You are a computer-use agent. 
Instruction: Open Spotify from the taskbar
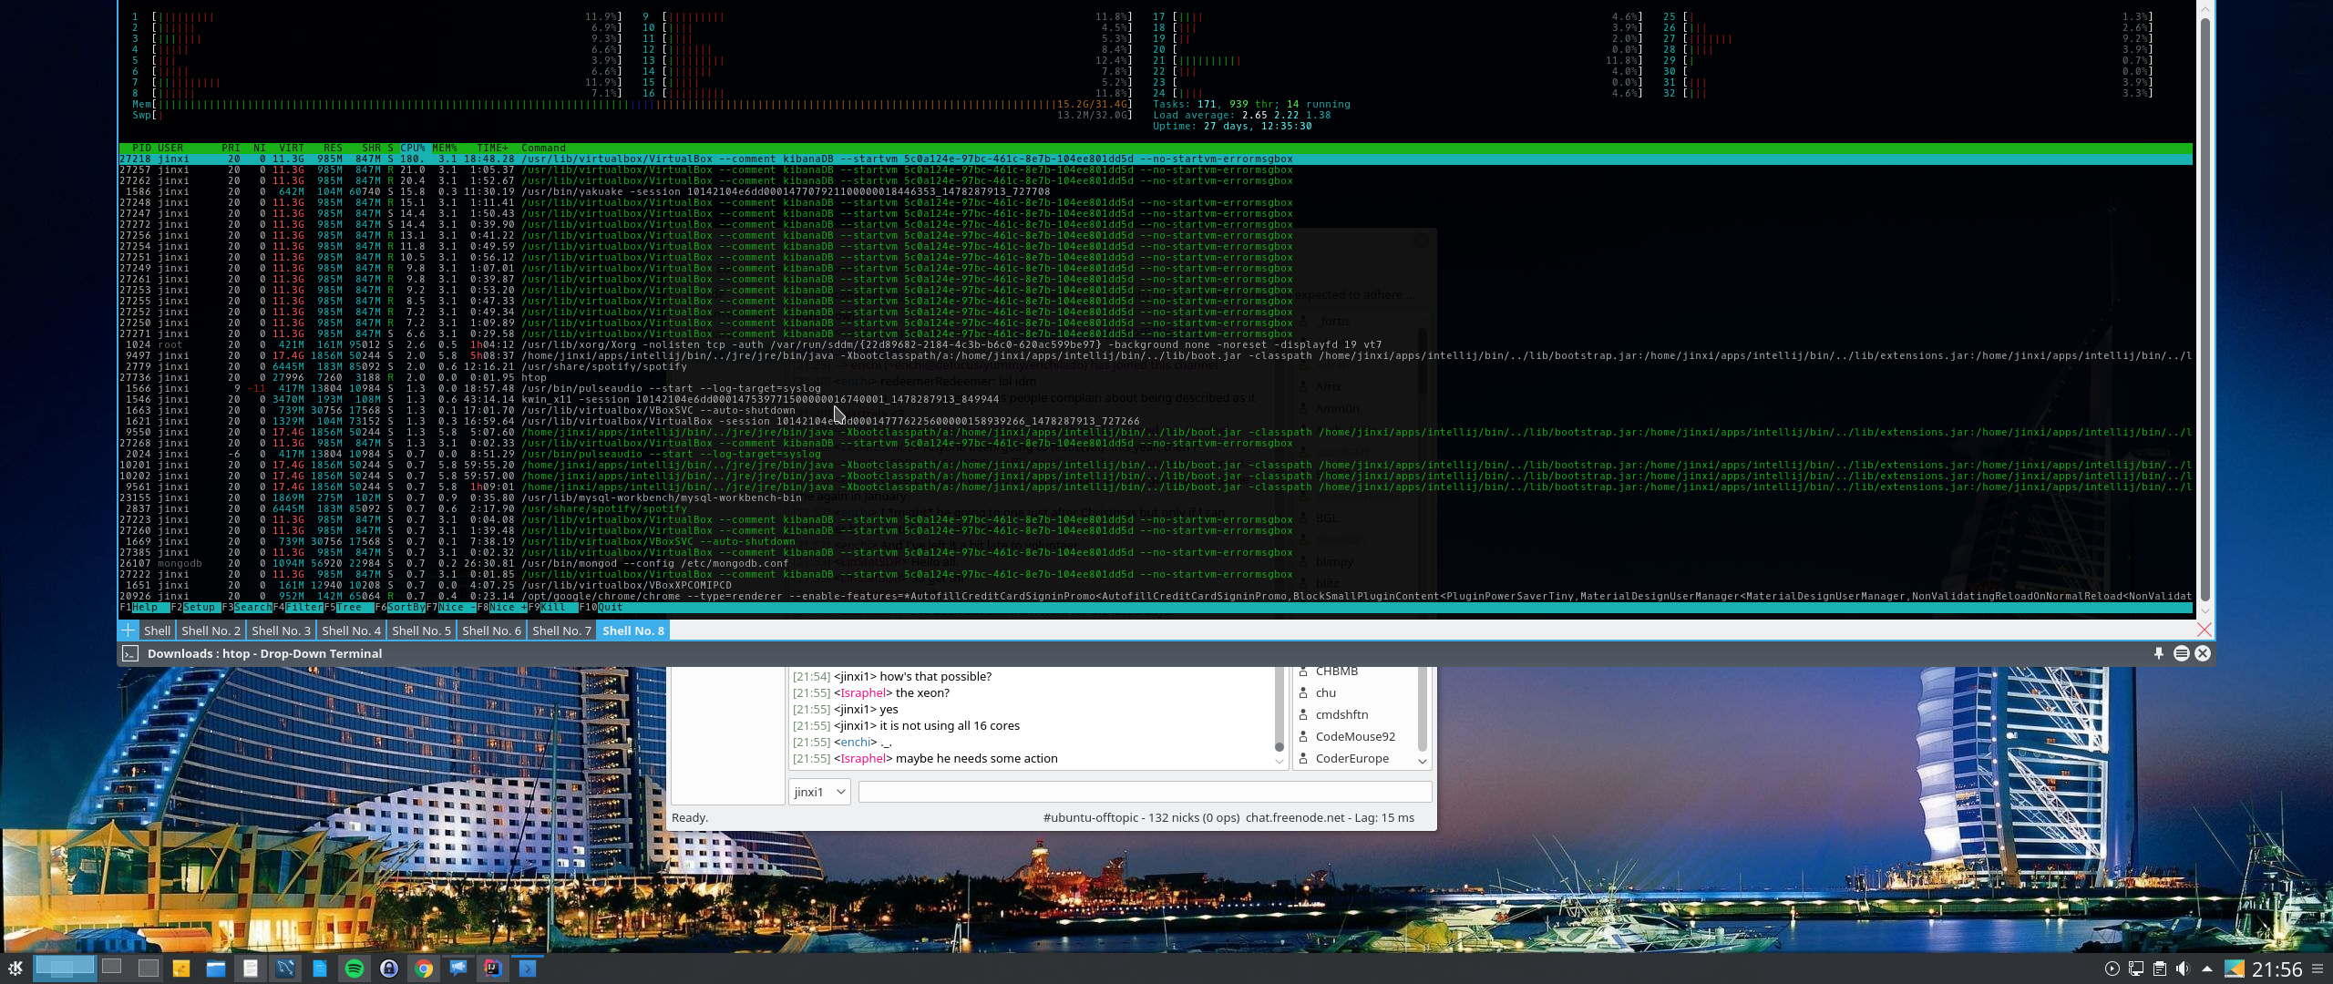pos(355,969)
